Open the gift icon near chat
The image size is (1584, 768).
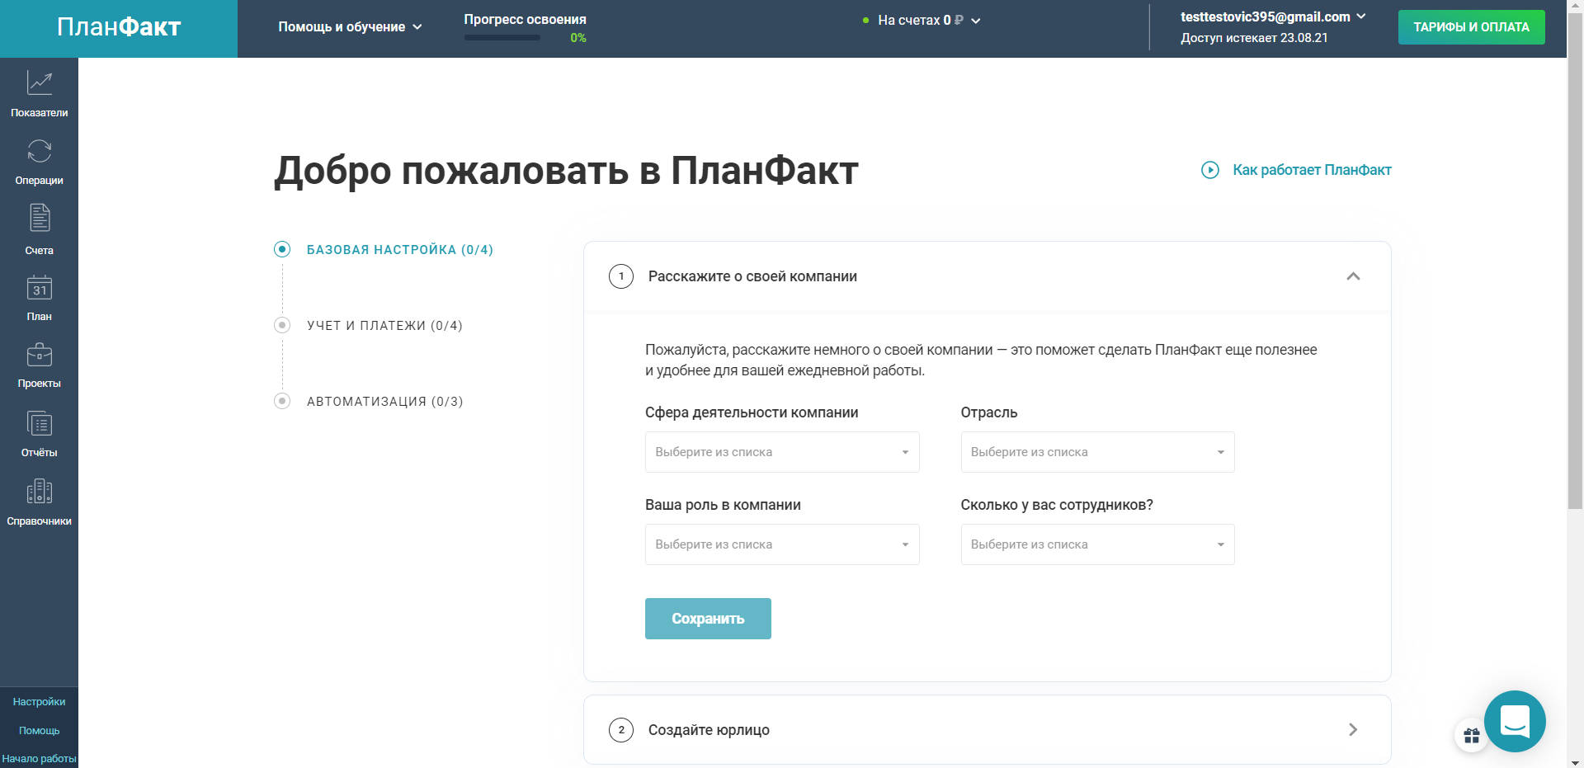click(x=1471, y=736)
